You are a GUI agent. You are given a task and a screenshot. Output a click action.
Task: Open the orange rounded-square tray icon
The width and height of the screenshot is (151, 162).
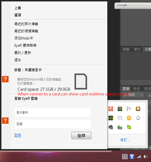coord(138,109)
